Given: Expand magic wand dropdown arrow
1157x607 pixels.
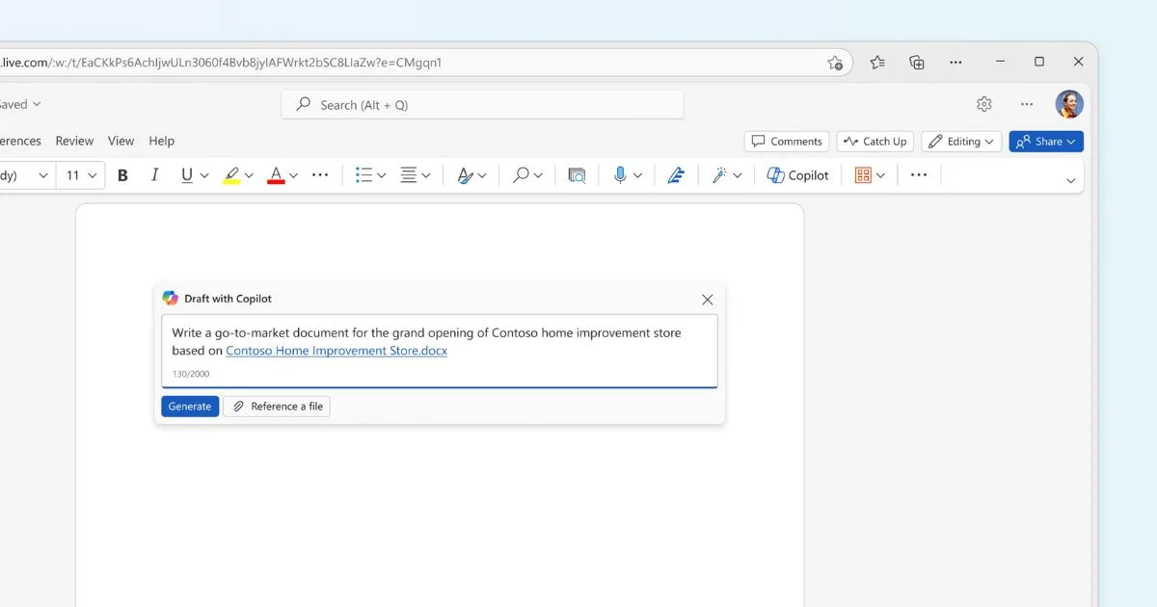Looking at the screenshot, I should click(738, 175).
